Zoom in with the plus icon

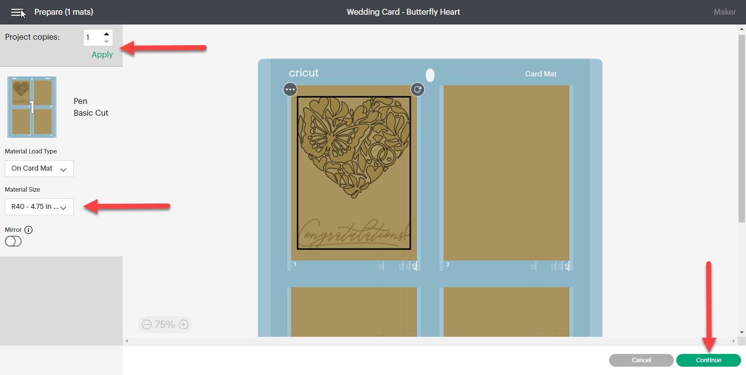(x=184, y=325)
